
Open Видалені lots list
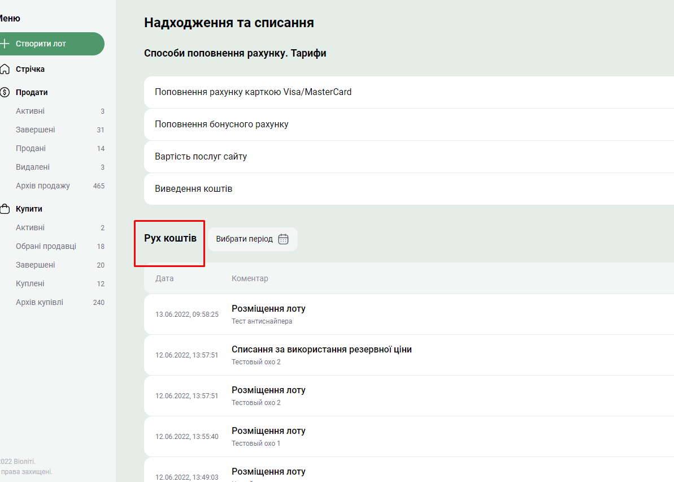click(x=33, y=167)
